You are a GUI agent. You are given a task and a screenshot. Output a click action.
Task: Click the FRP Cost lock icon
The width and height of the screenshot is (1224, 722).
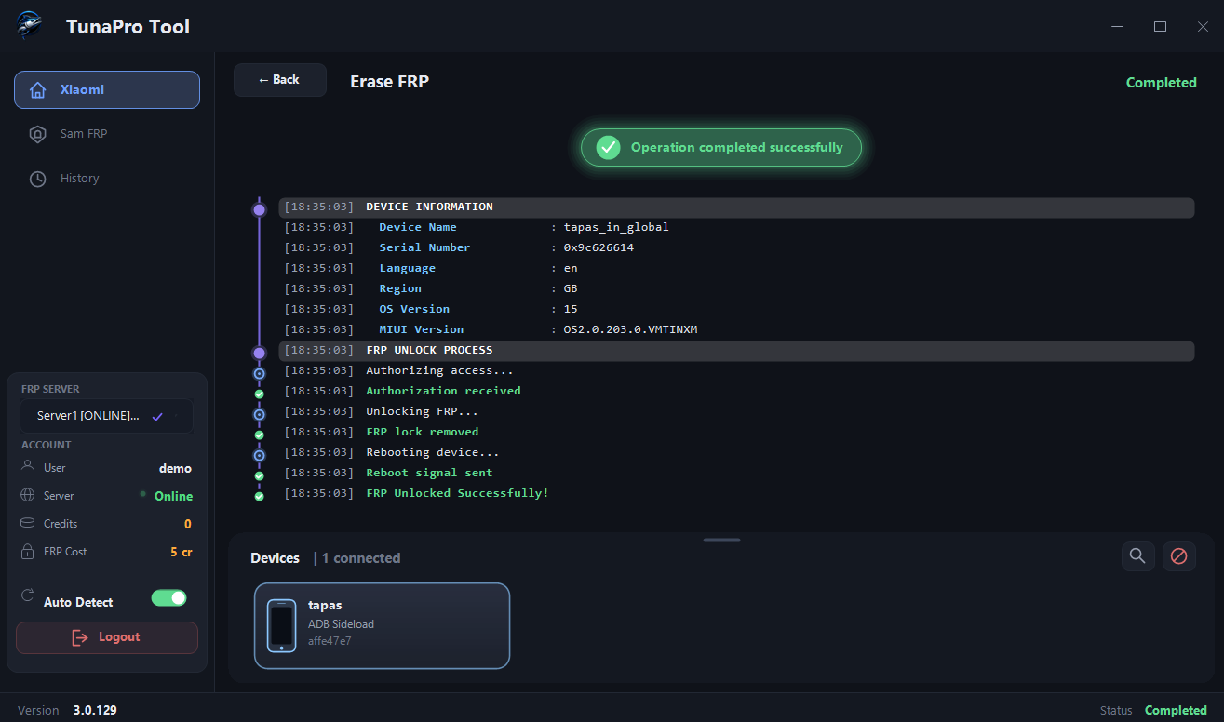(28, 552)
